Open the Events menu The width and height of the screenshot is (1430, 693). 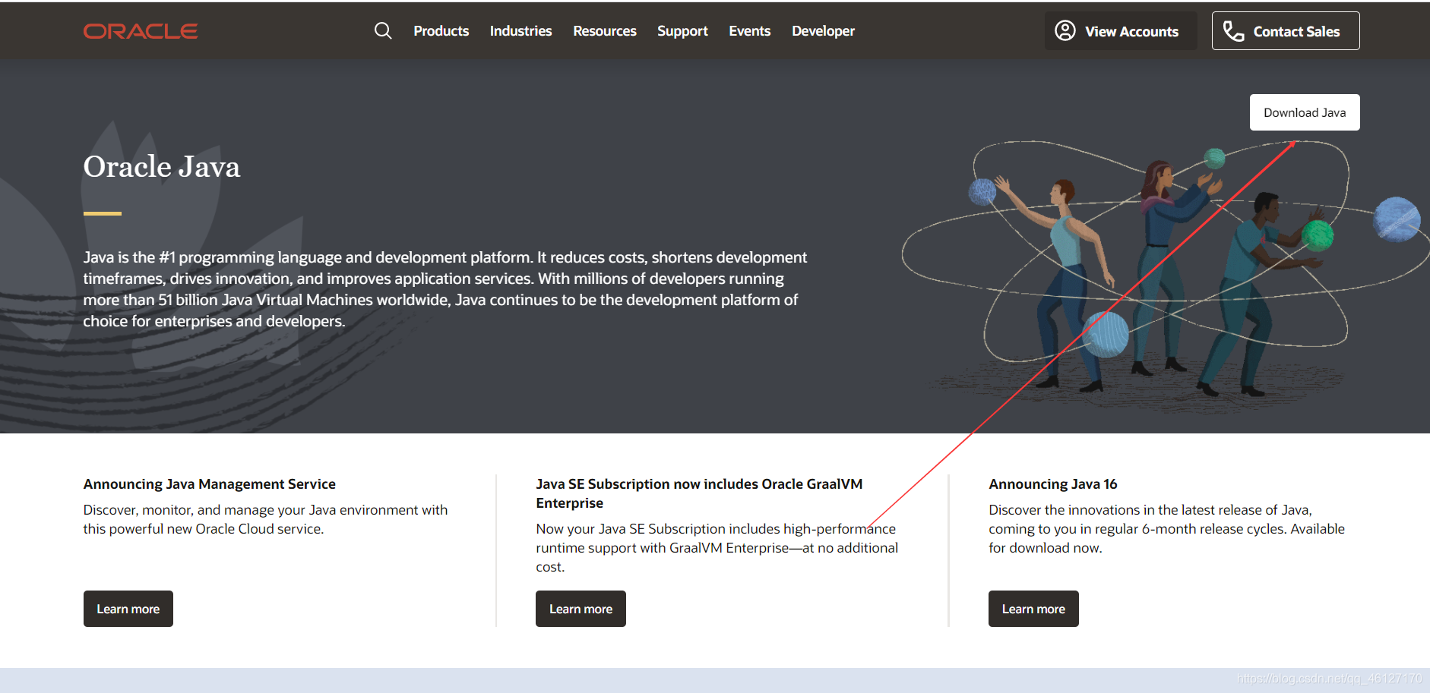click(x=750, y=31)
